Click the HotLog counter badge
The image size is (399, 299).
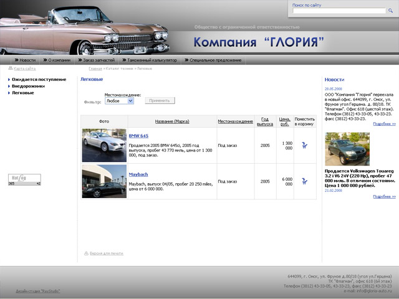pyautogui.click(x=24, y=179)
